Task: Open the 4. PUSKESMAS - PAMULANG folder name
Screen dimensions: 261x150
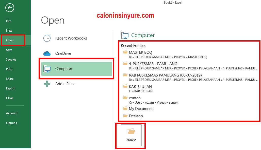Action: click(153, 64)
